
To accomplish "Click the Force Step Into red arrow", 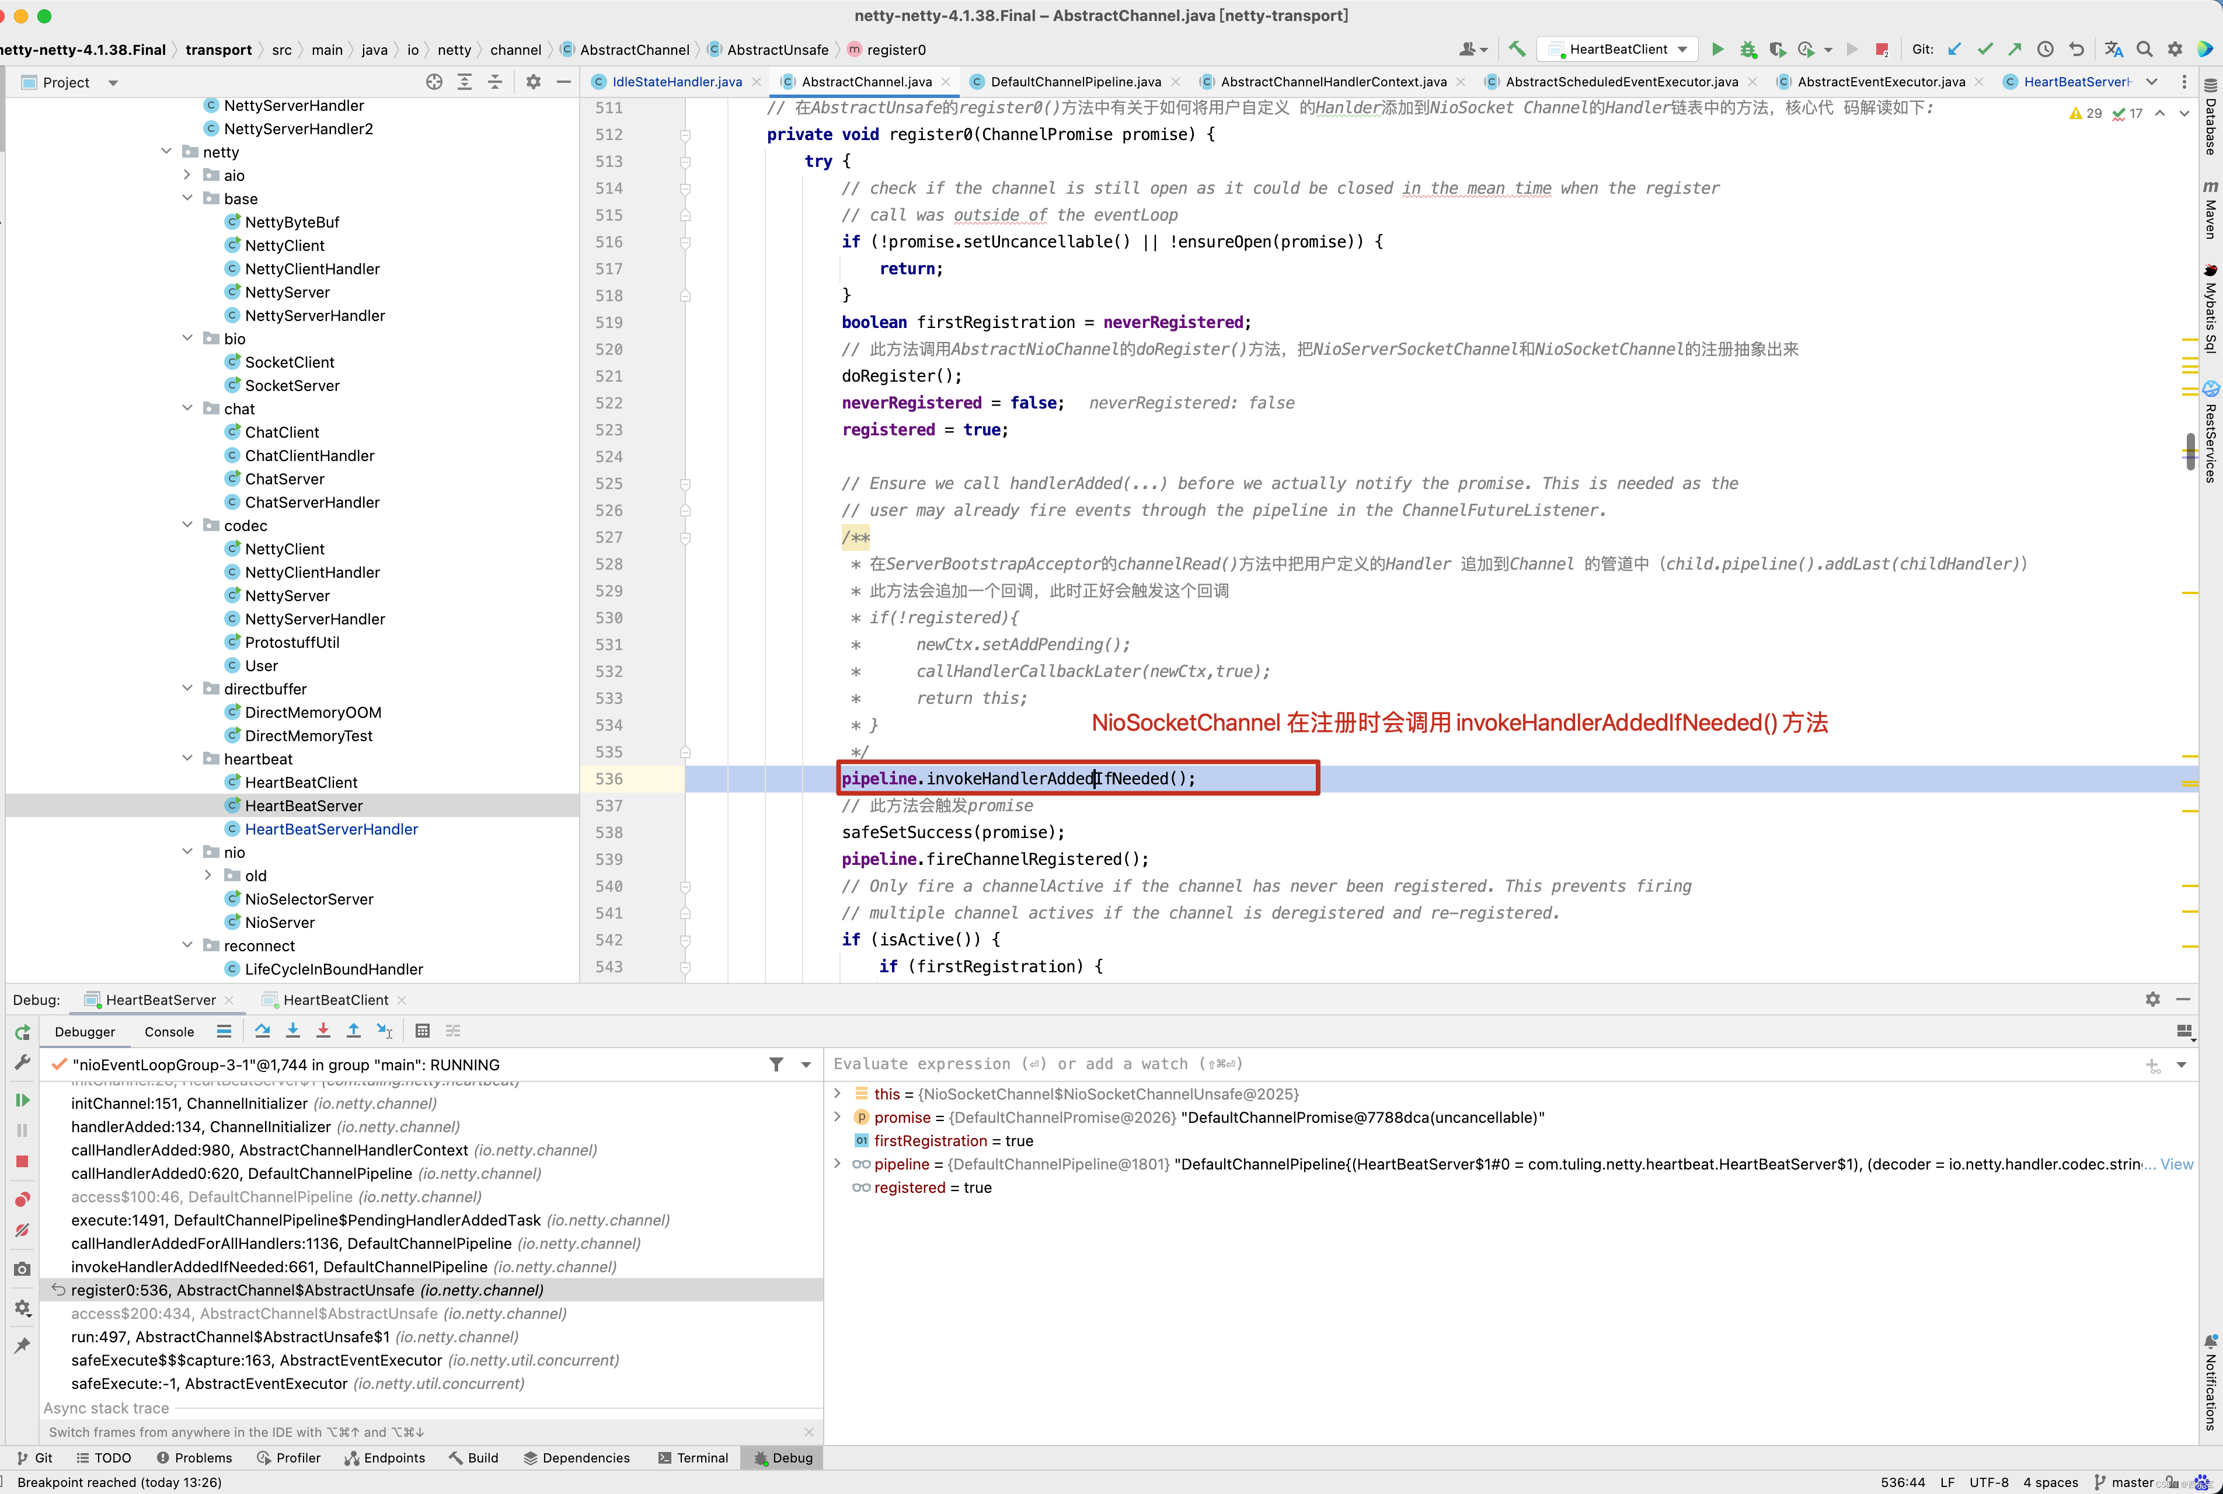I will tap(323, 1031).
